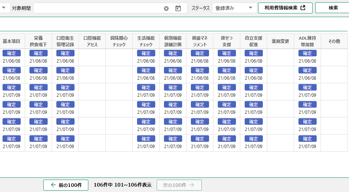Screen dimensions: 349x192
Task: Select third row 確定 under 排せつ支援
Action: (x=226, y=87)
